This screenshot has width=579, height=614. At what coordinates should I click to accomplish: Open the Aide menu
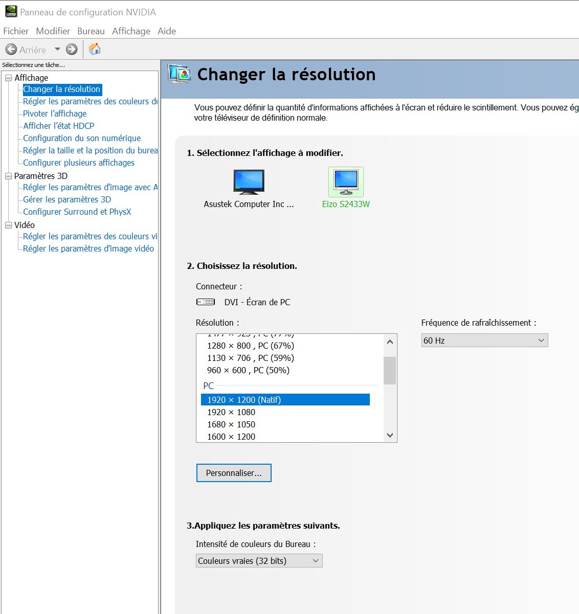pos(167,31)
